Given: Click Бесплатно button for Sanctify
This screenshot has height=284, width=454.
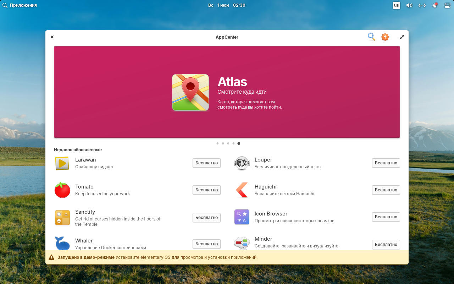Looking at the screenshot, I should [206, 218].
